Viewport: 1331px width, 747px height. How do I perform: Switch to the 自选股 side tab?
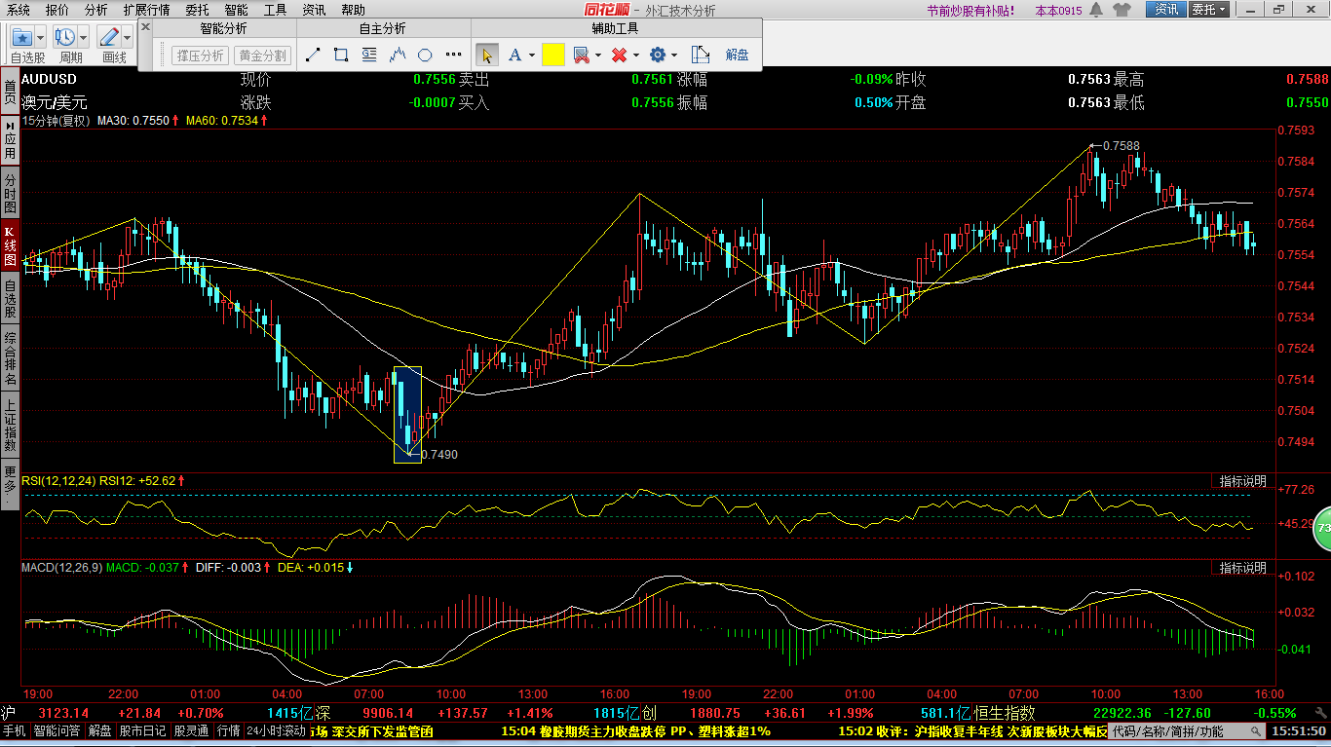coord(10,300)
